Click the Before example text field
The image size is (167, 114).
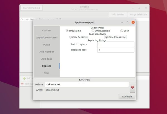(87, 84)
